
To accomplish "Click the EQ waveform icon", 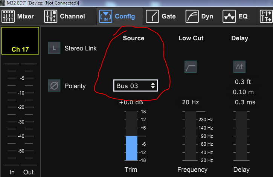I will point(229,16).
